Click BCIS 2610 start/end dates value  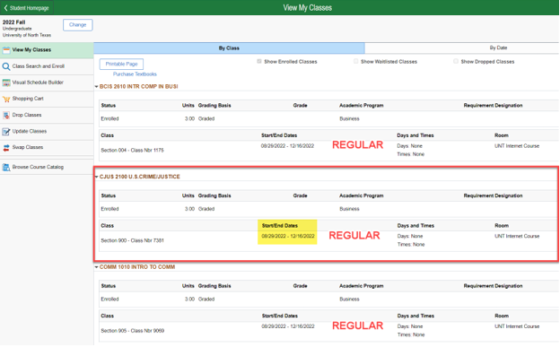287,146
